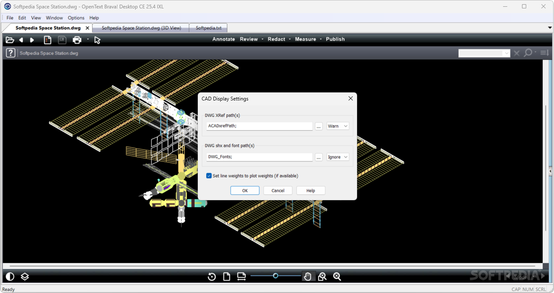This screenshot has width=554, height=293.
Task: Open the Ignore dropdown for font paths
Action: click(338, 157)
